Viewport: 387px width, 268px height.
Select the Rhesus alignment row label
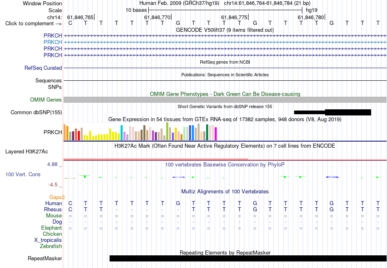coord(53,209)
